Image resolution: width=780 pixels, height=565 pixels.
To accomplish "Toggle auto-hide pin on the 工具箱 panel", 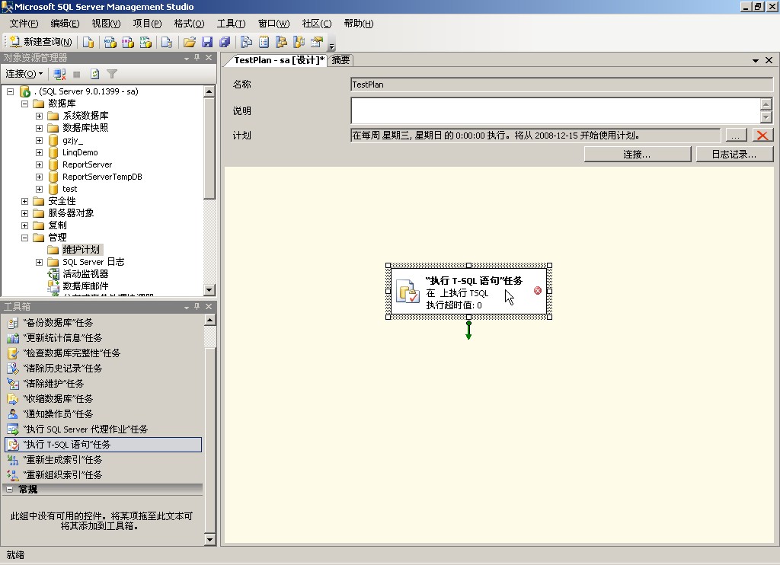I will (195, 308).
